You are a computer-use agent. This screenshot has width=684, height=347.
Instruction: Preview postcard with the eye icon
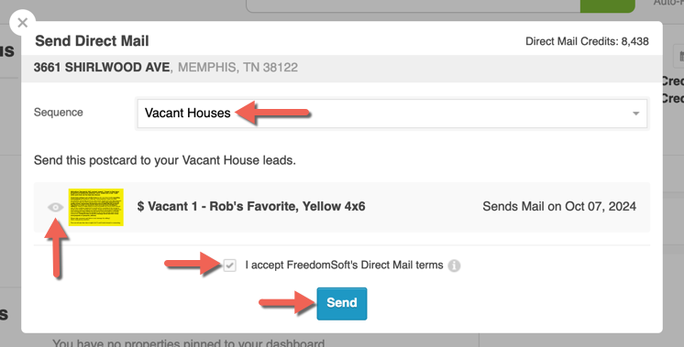55,207
